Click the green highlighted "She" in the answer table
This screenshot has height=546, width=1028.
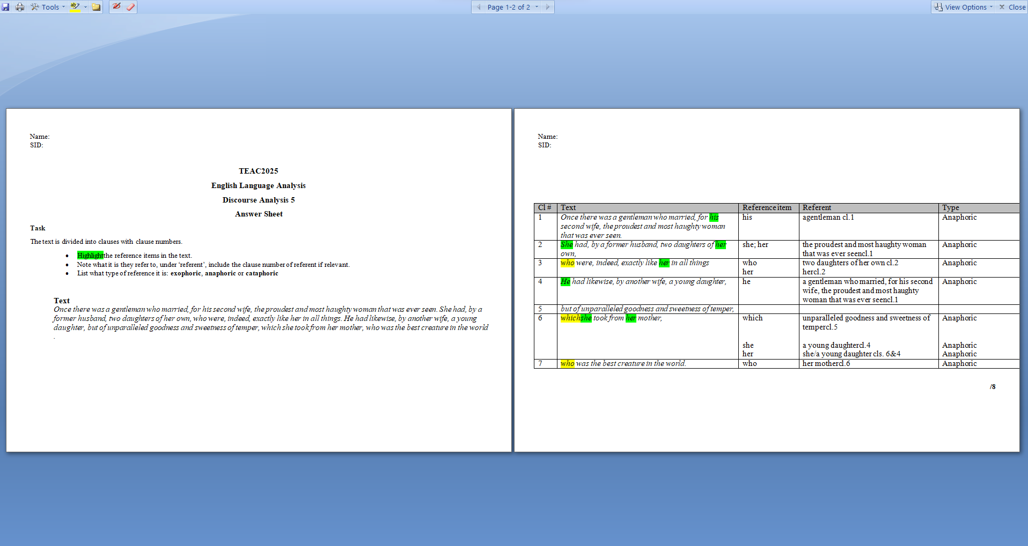pos(566,244)
